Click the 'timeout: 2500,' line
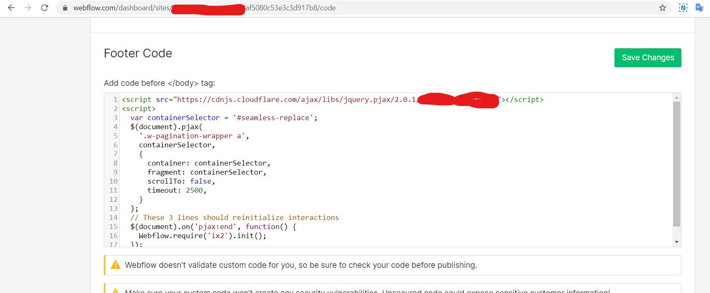 [x=177, y=190]
